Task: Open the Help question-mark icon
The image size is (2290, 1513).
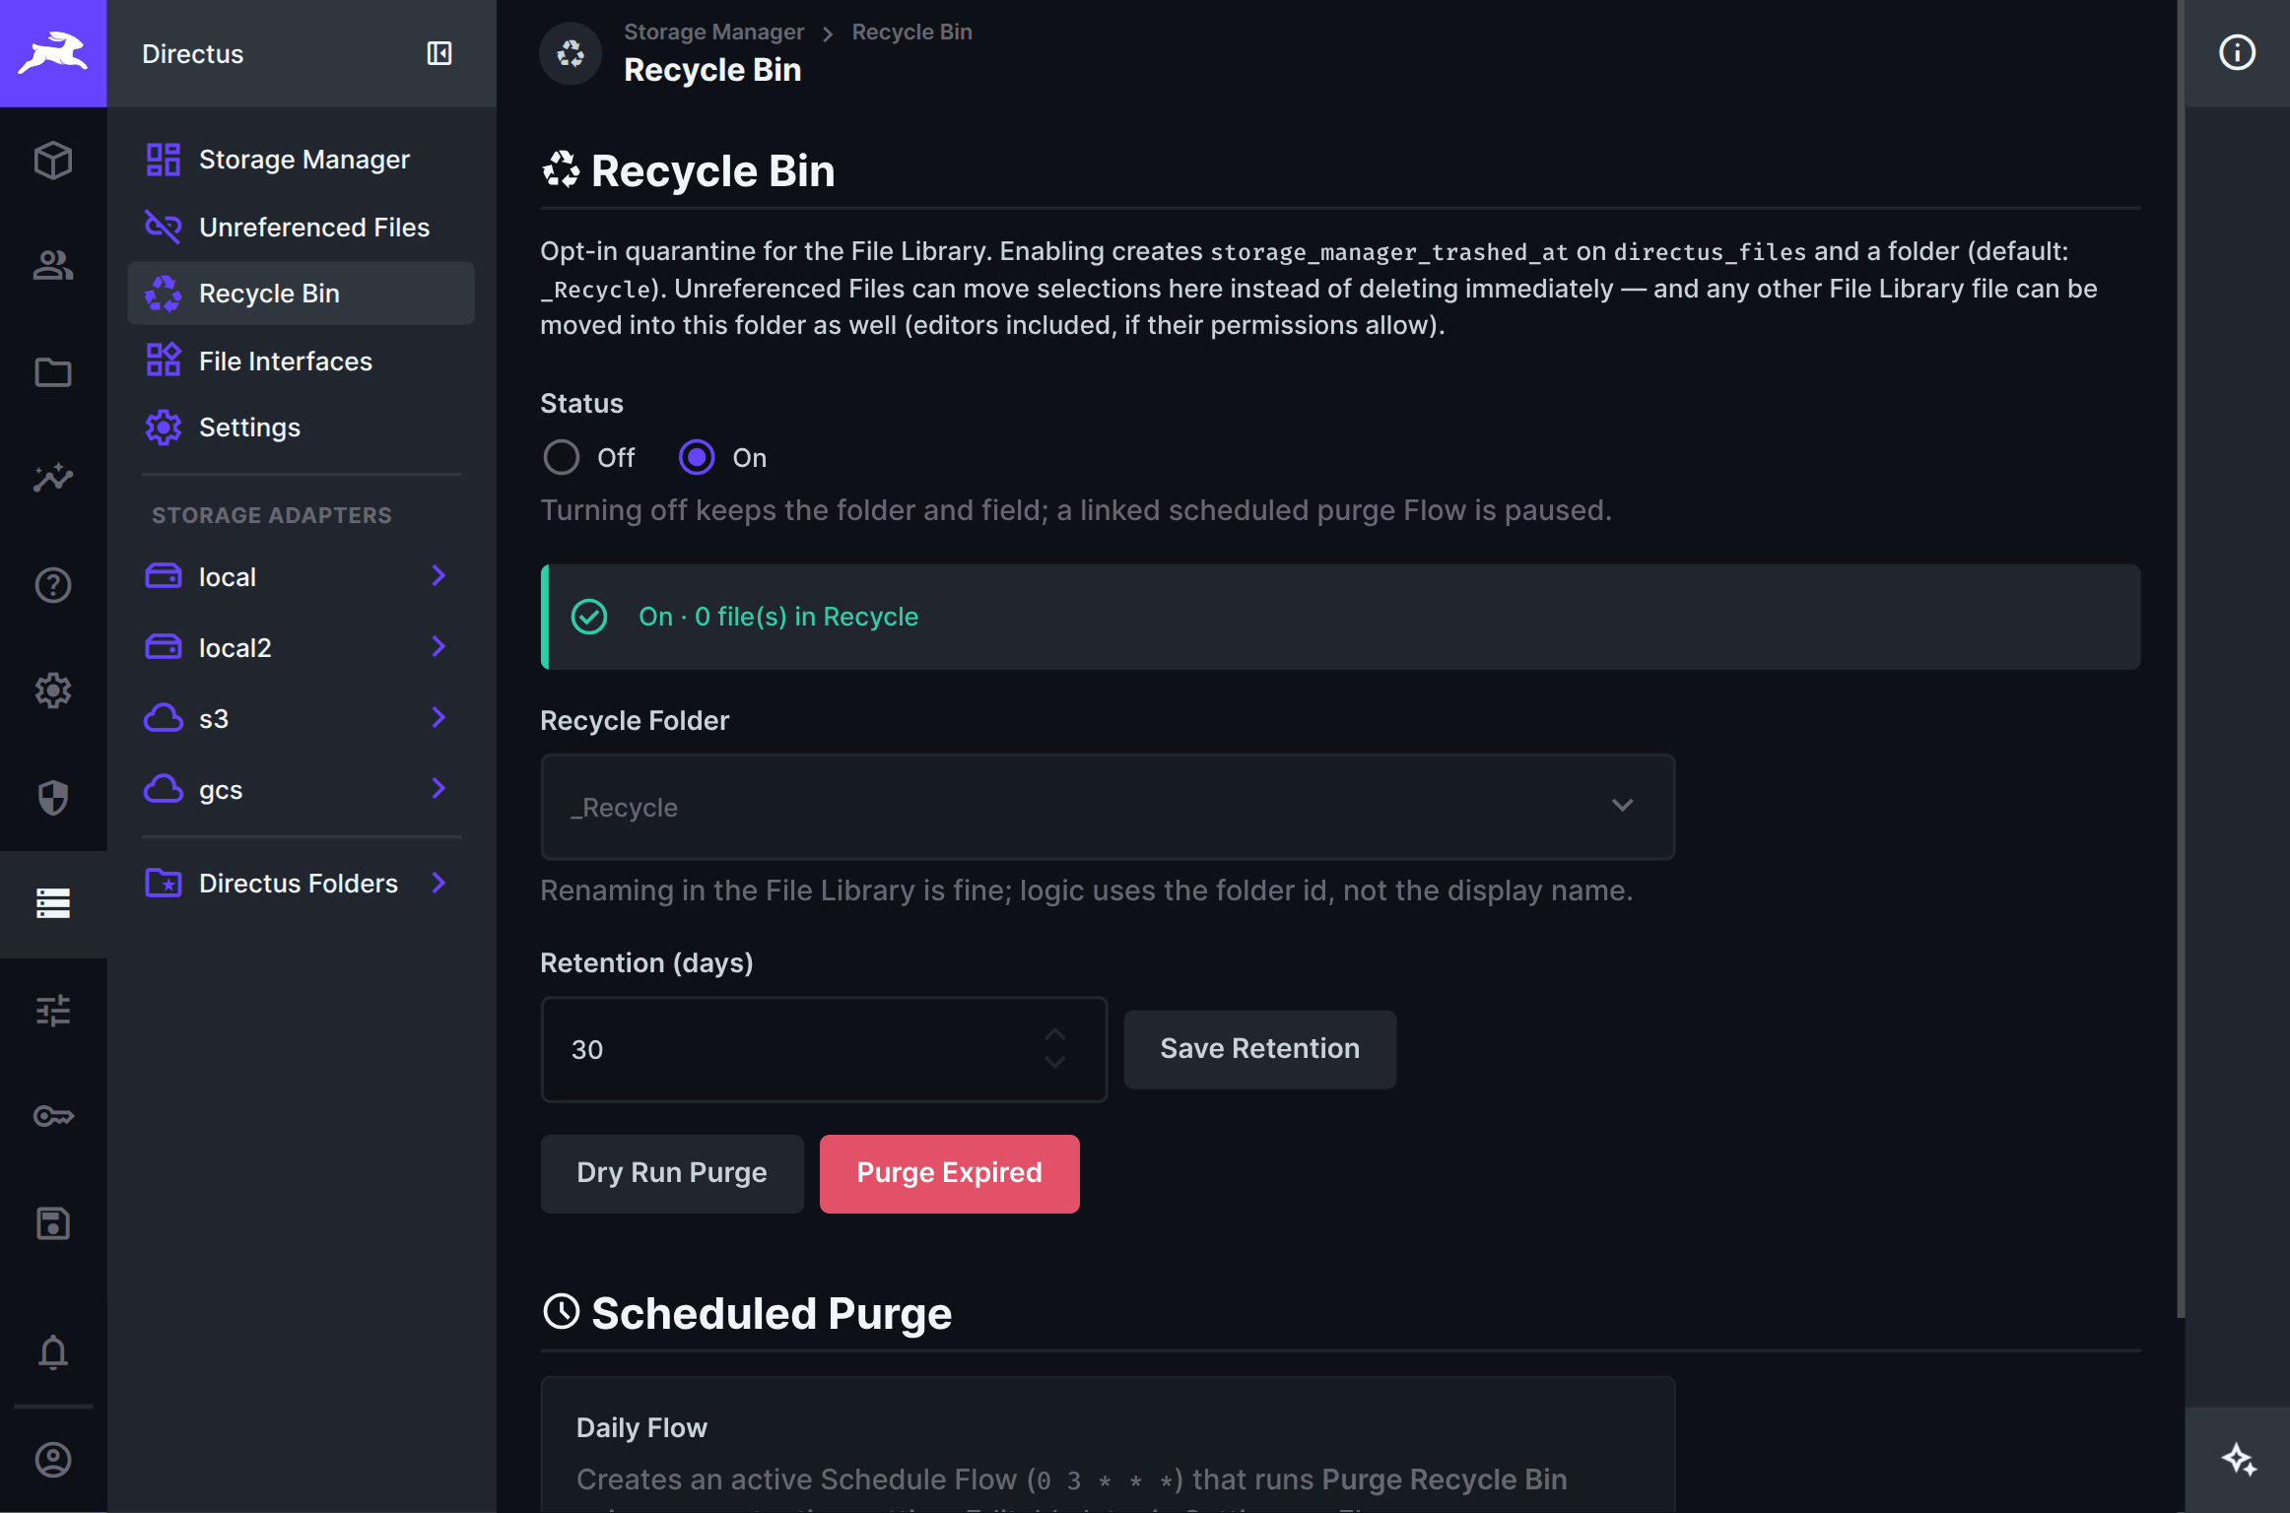Action: coord(53,585)
